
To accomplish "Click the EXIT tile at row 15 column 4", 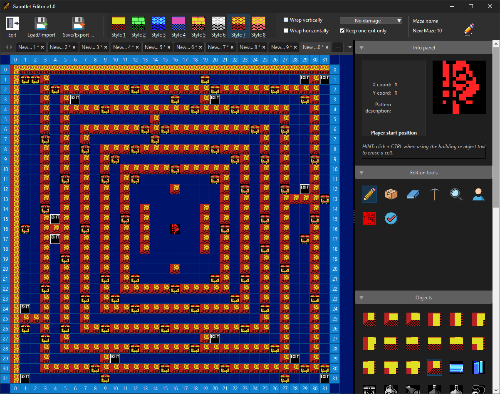I will click(55, 218).
